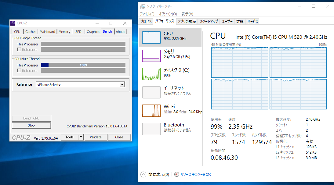334x185 pixels.
Task: Open the 表示(V) menu
Action: [187, 14]
